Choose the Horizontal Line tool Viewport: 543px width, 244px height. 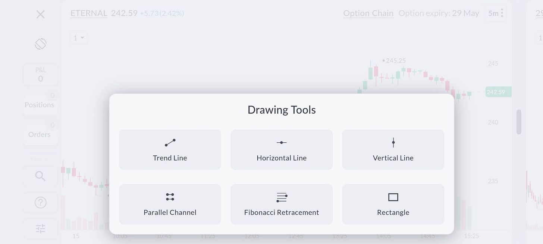pyautogui.click(x=282, y=149)
